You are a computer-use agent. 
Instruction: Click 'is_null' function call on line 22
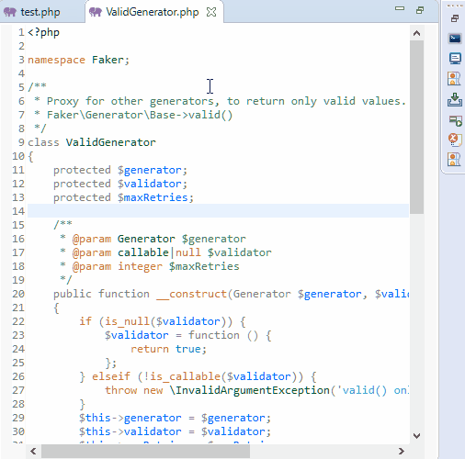tap(127, 321)
